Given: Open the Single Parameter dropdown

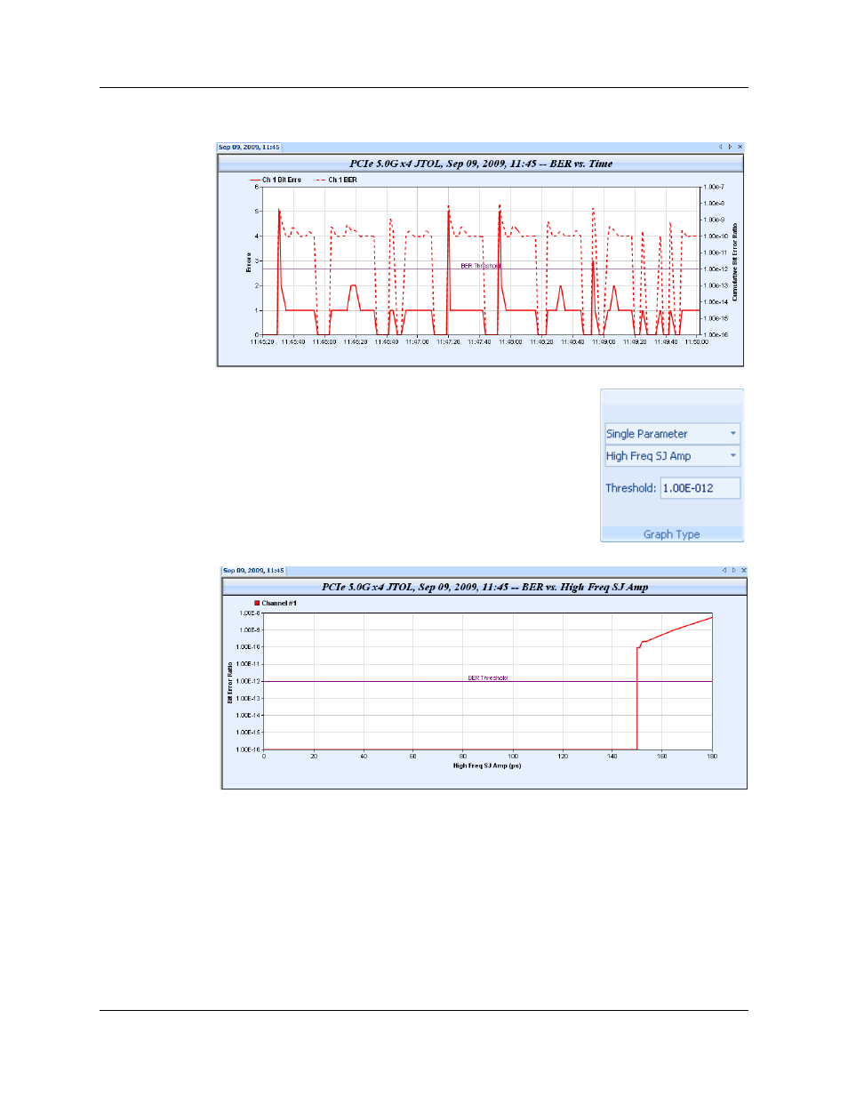Looking at the screenshot, I should (x=672, y=434).
